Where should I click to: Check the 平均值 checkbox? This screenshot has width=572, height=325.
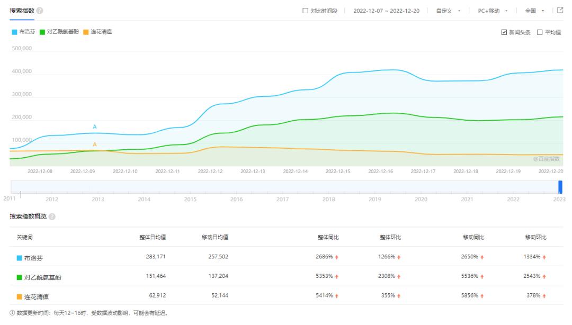(x=540, y=32)
